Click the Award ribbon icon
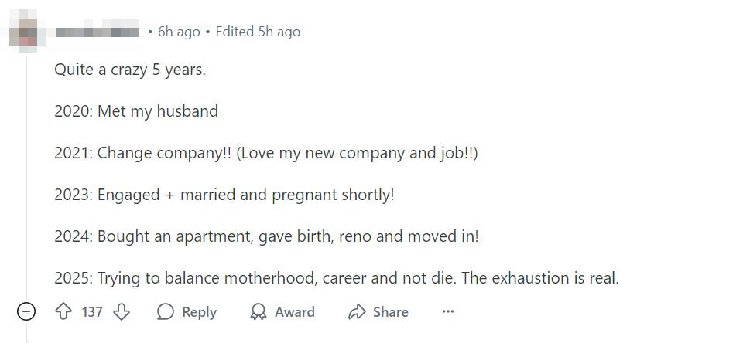 (258, 312)
